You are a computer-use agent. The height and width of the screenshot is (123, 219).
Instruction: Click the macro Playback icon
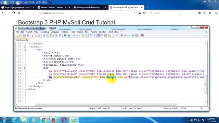pyautogui.click(x=129, y=36)
